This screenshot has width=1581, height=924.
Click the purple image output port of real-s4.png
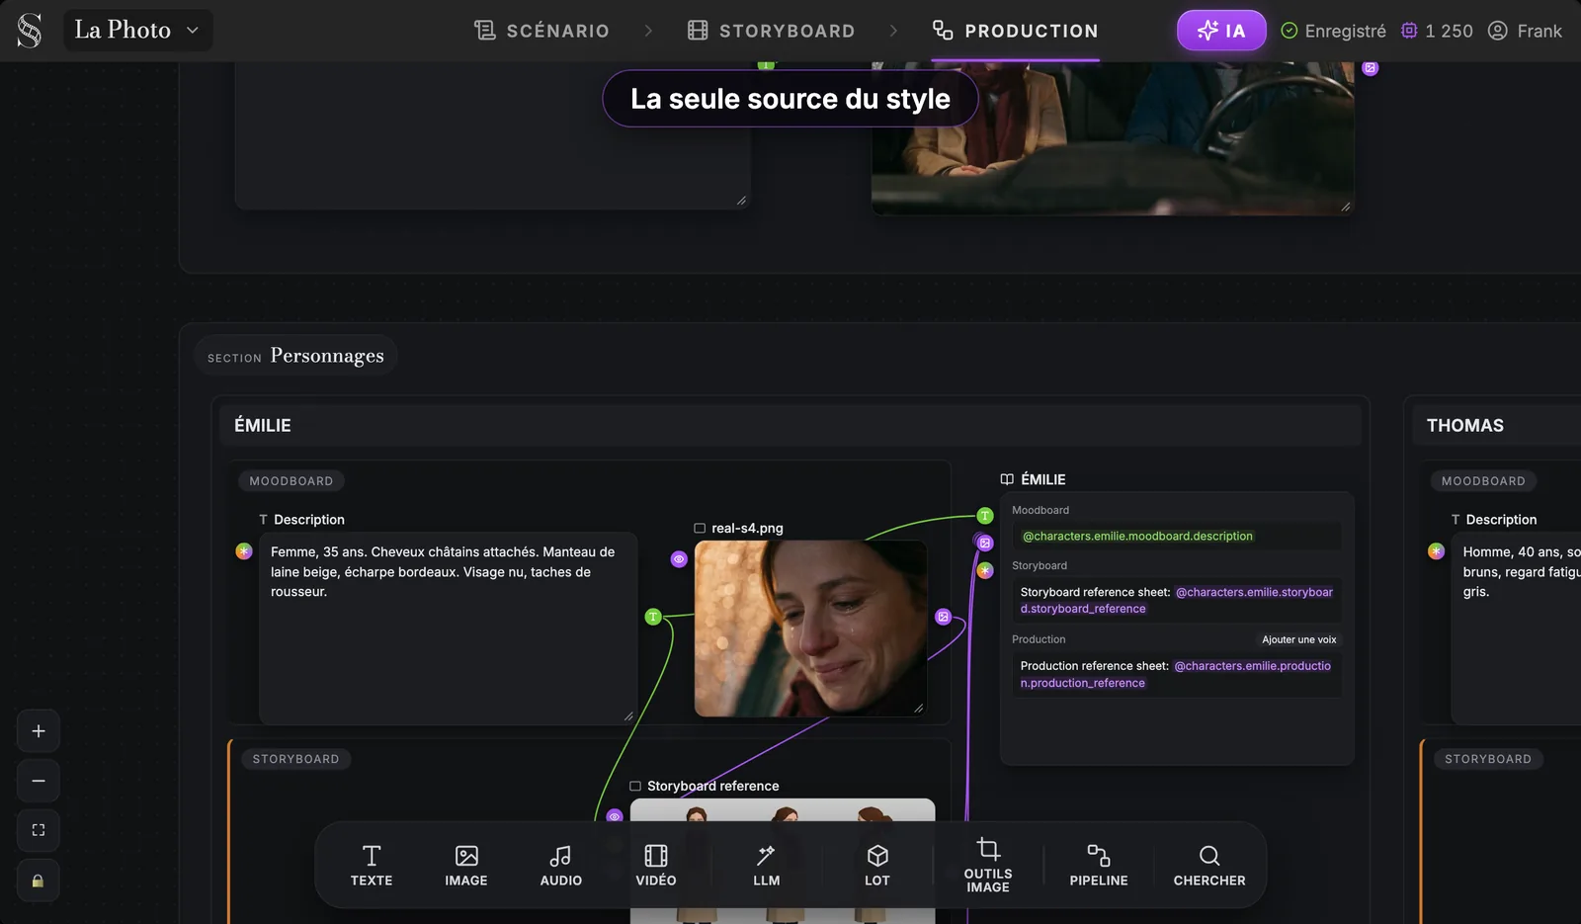(944, 617)
